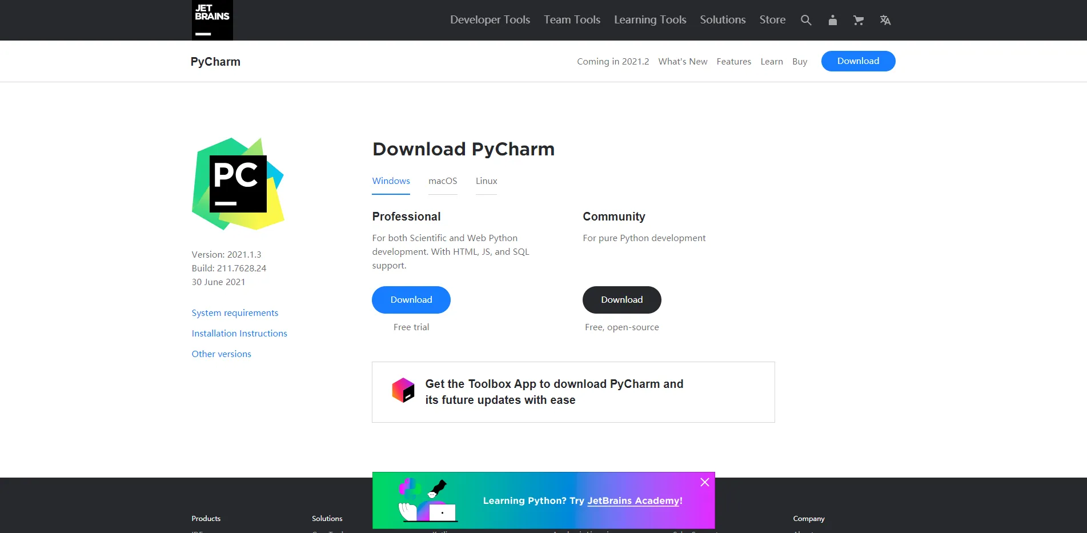The image size is (1087, 533).
Task: Open the Solutions menu
Action: tap(723, 20)
